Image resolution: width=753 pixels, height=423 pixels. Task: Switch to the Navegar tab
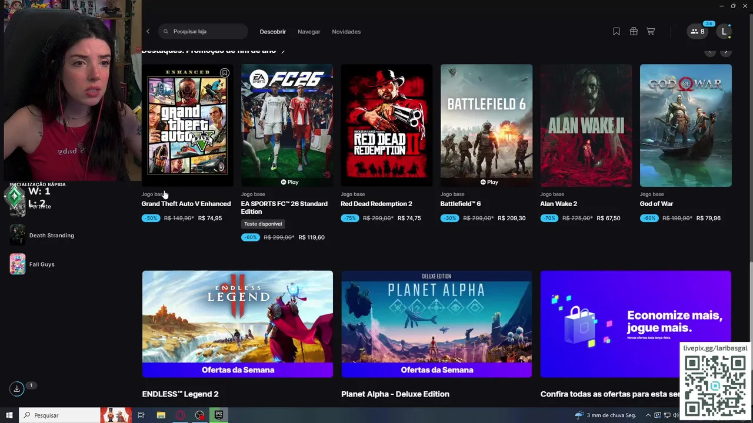click(x=309, y=32)
